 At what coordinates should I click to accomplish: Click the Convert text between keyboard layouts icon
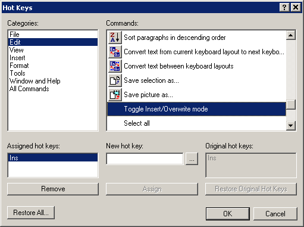click(x=115, y=66)
